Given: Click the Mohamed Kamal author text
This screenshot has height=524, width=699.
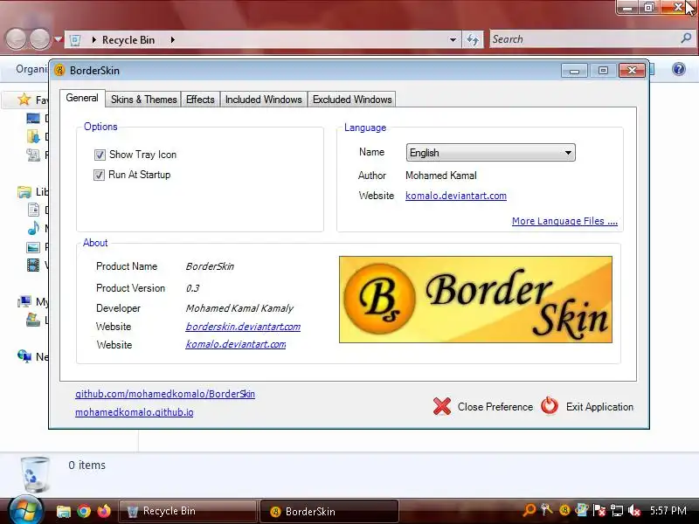Looking at the screenshot, I should [x=441, y=176].
